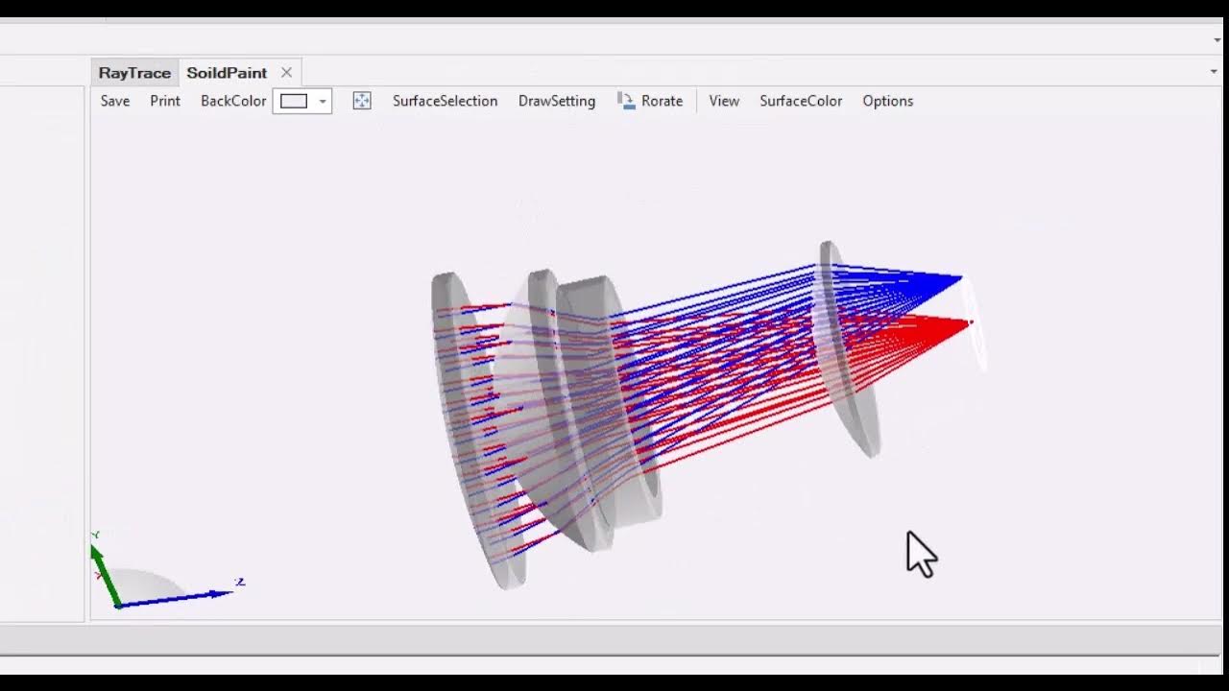Select the Rorate tool icon

coord(625,100)
